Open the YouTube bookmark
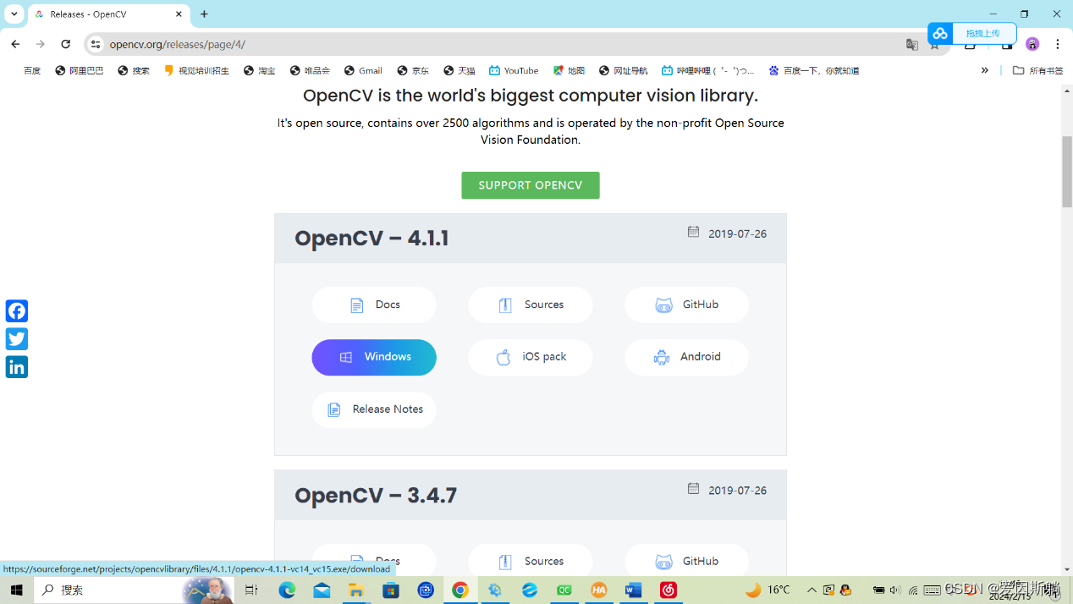Image resolution: width=1073 pixels, height=604 pixels. point(514,70)
